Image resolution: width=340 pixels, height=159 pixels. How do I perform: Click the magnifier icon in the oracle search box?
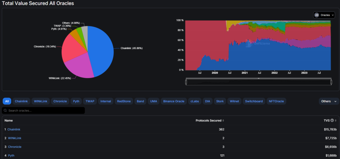5,110
